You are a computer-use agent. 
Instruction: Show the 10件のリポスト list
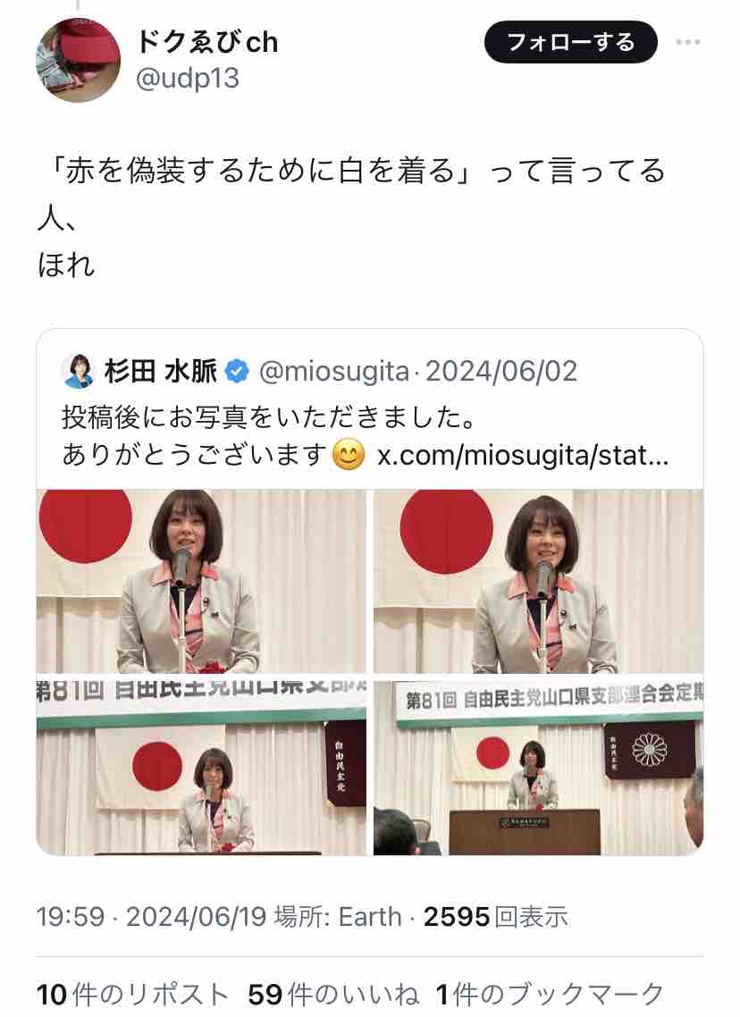tap(133, 995)
